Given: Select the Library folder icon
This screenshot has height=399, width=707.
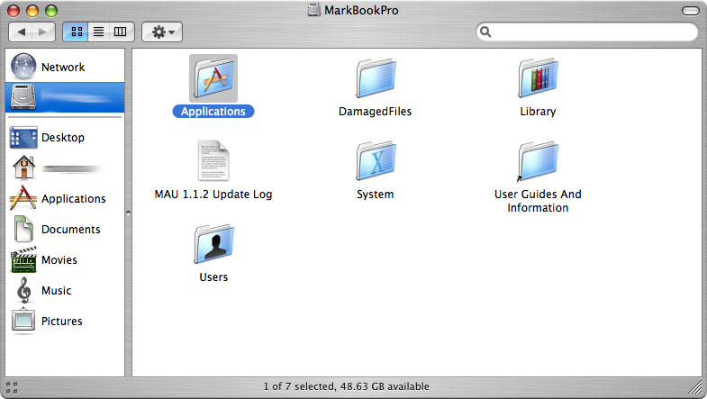Looking at the screenshot, I should pos(538,78).
